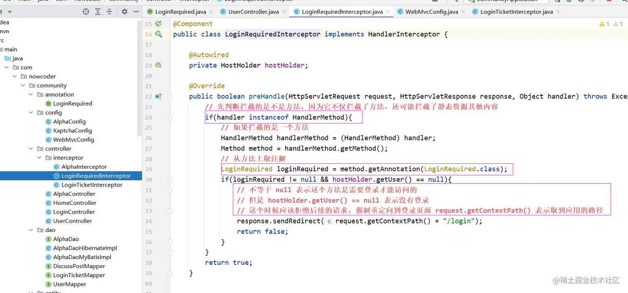Viewport: 628px width, 293px height.
Task: Collapse the annotation package node
Action: point(31,94)
